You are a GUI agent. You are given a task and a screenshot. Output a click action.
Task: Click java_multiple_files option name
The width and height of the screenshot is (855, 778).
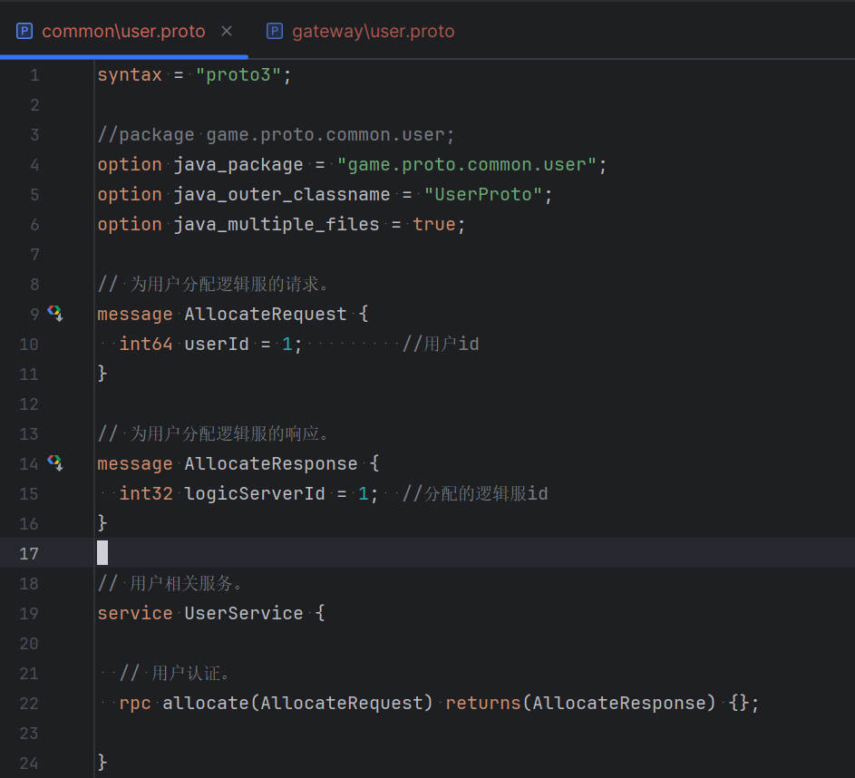coord(277,225)
